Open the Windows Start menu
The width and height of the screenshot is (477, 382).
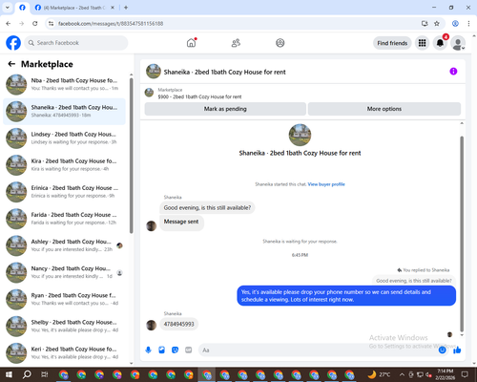pos(9,374)
